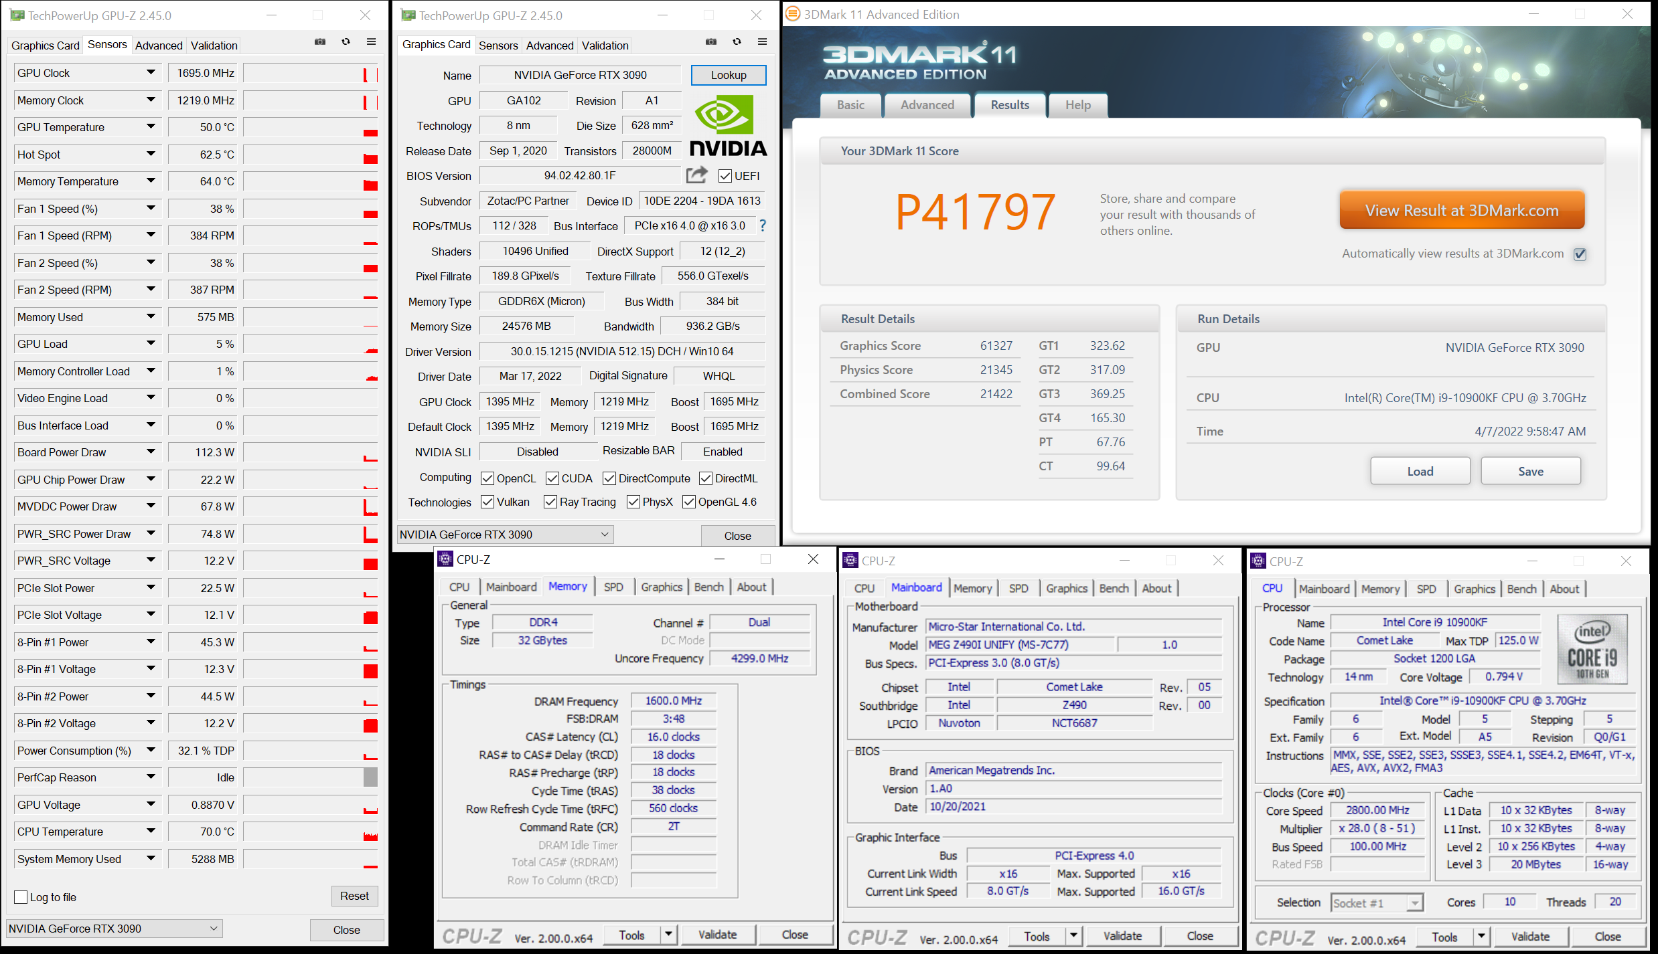
Task: Toggle the DirectML checkbox
Action: 706,478
